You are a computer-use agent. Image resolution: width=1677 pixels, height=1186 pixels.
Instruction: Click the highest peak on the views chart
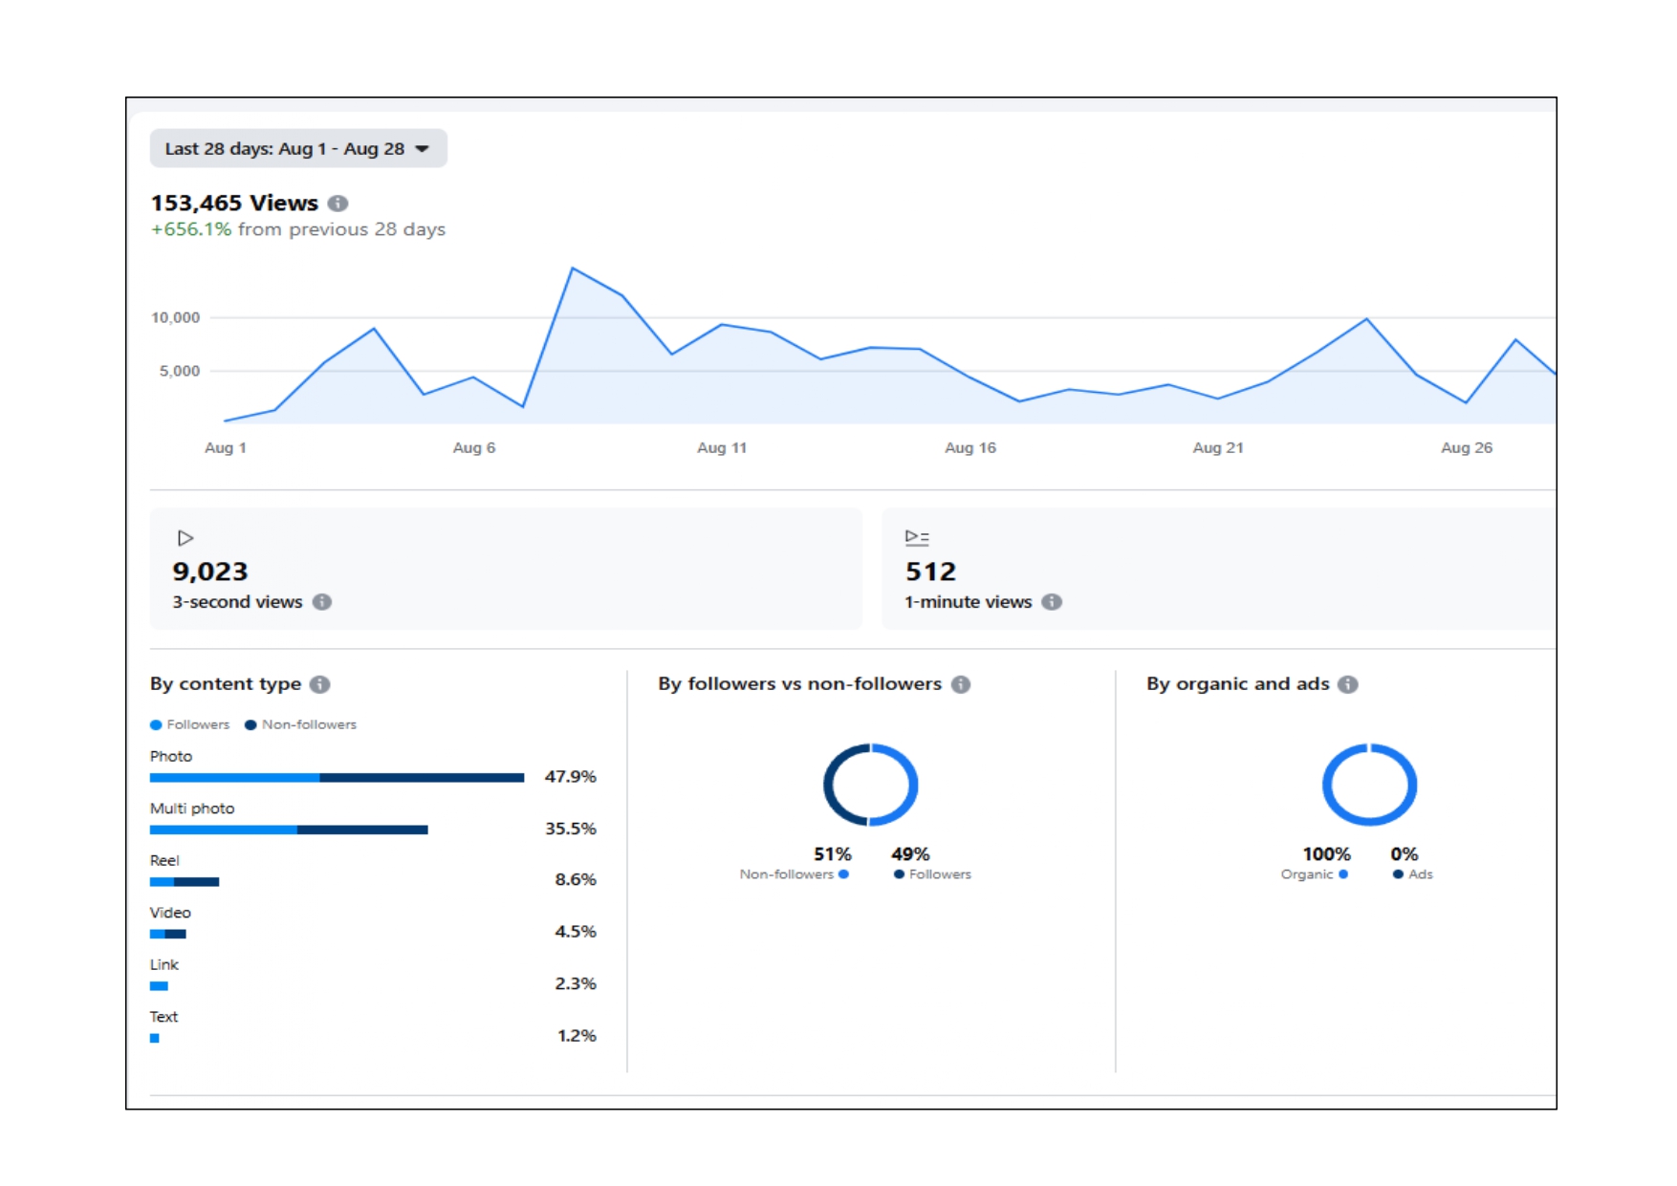(x=573, y=269)
